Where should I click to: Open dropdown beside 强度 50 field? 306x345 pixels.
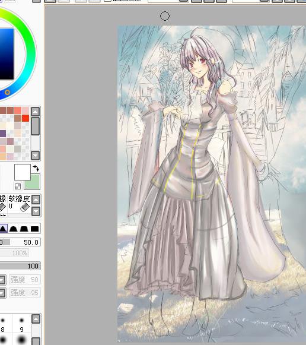pos(2,280)
